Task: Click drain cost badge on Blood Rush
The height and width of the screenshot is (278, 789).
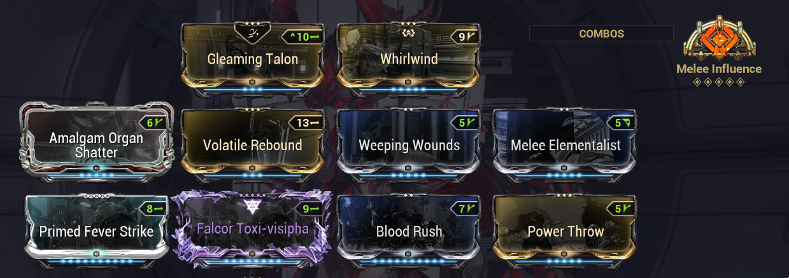Action: point(462,208)
